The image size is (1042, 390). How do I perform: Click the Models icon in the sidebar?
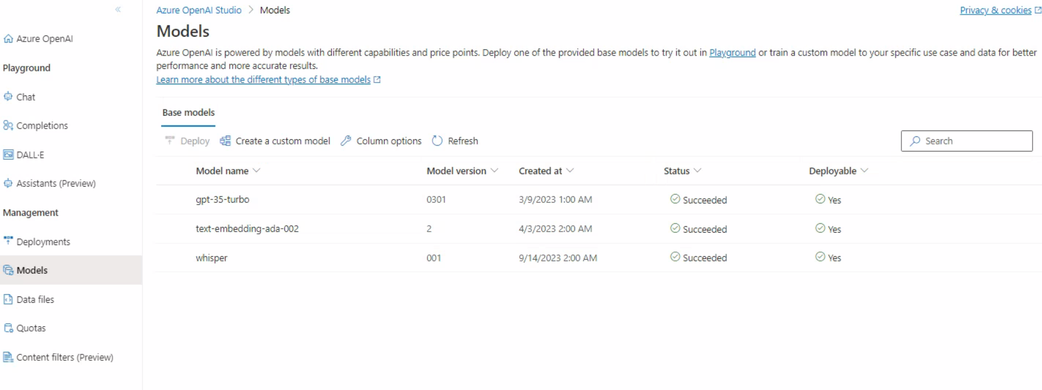tap(8, 270)
